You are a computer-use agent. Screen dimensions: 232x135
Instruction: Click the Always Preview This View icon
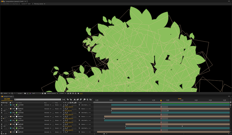click(2, 93)
